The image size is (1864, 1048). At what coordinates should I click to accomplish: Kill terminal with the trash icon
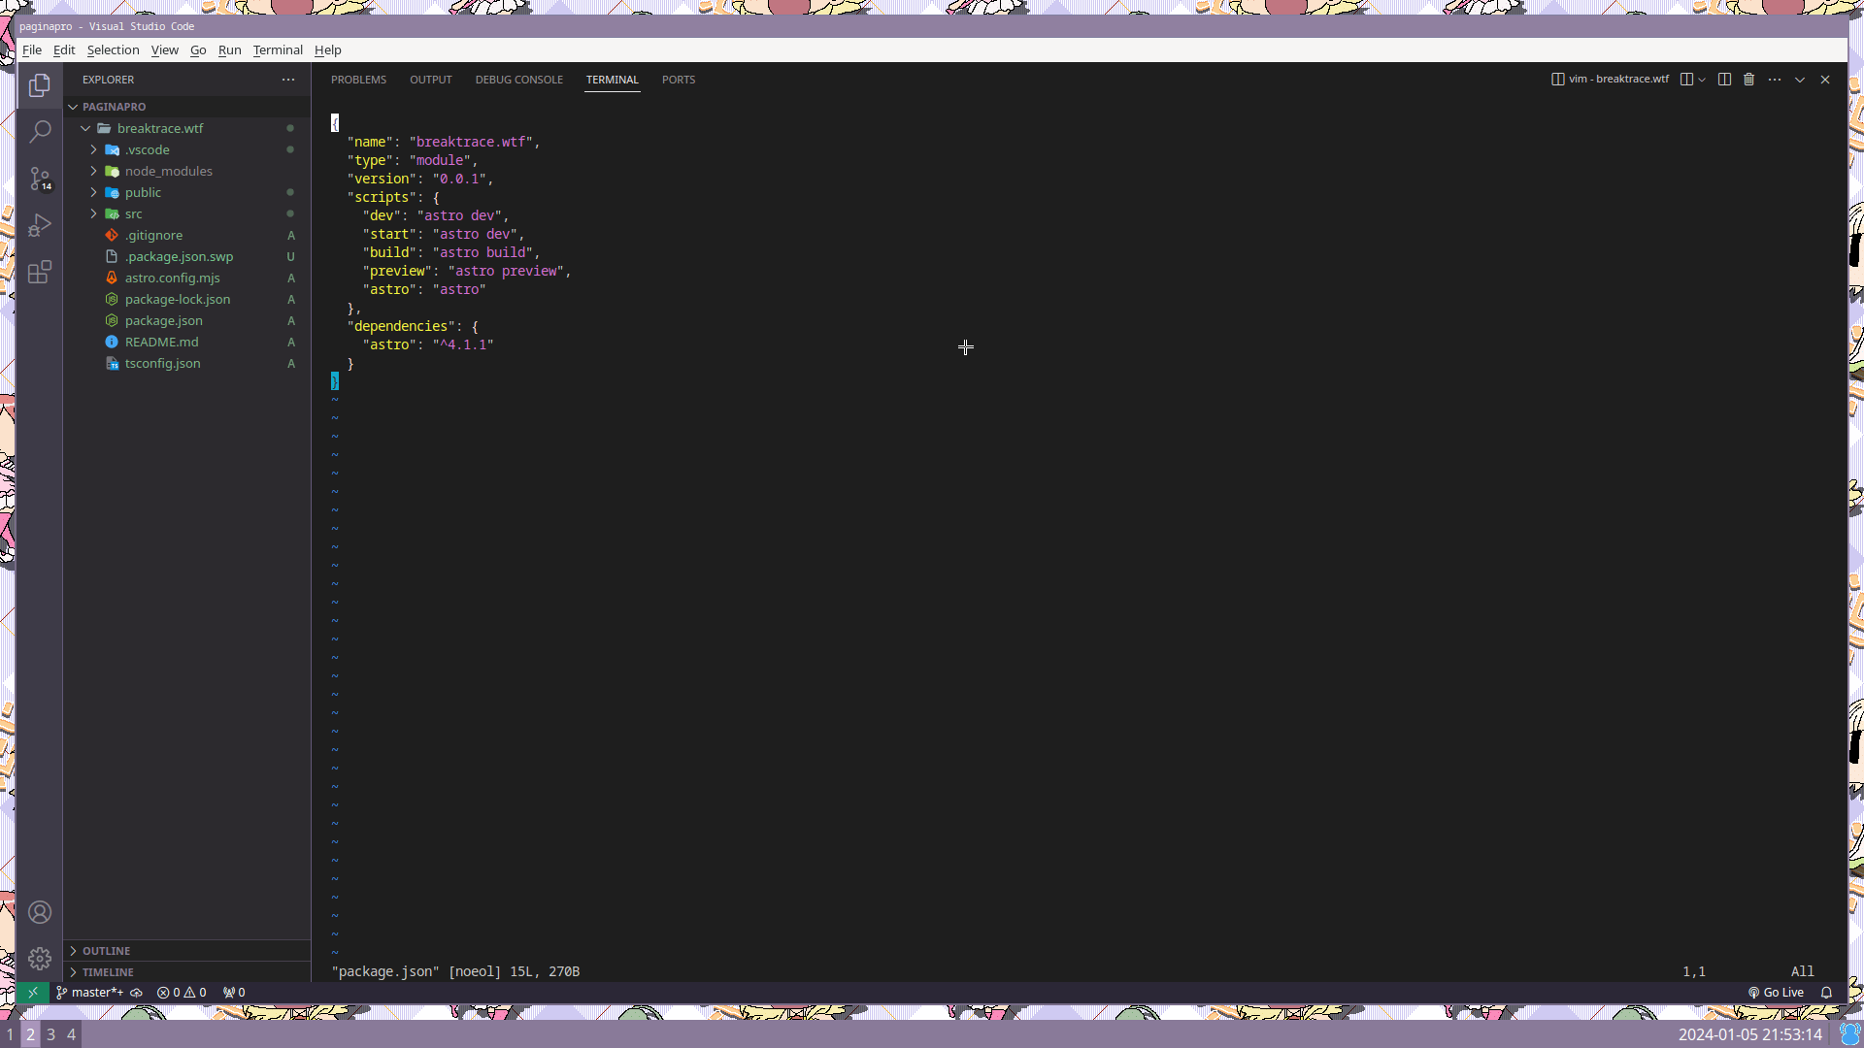point(1749,80)
